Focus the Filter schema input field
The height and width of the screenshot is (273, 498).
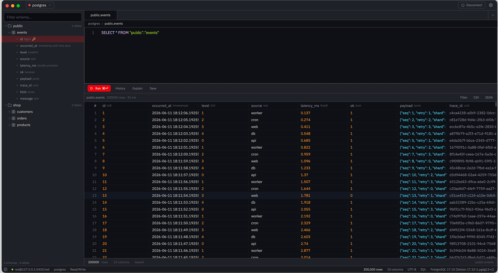tap(43, 17)
